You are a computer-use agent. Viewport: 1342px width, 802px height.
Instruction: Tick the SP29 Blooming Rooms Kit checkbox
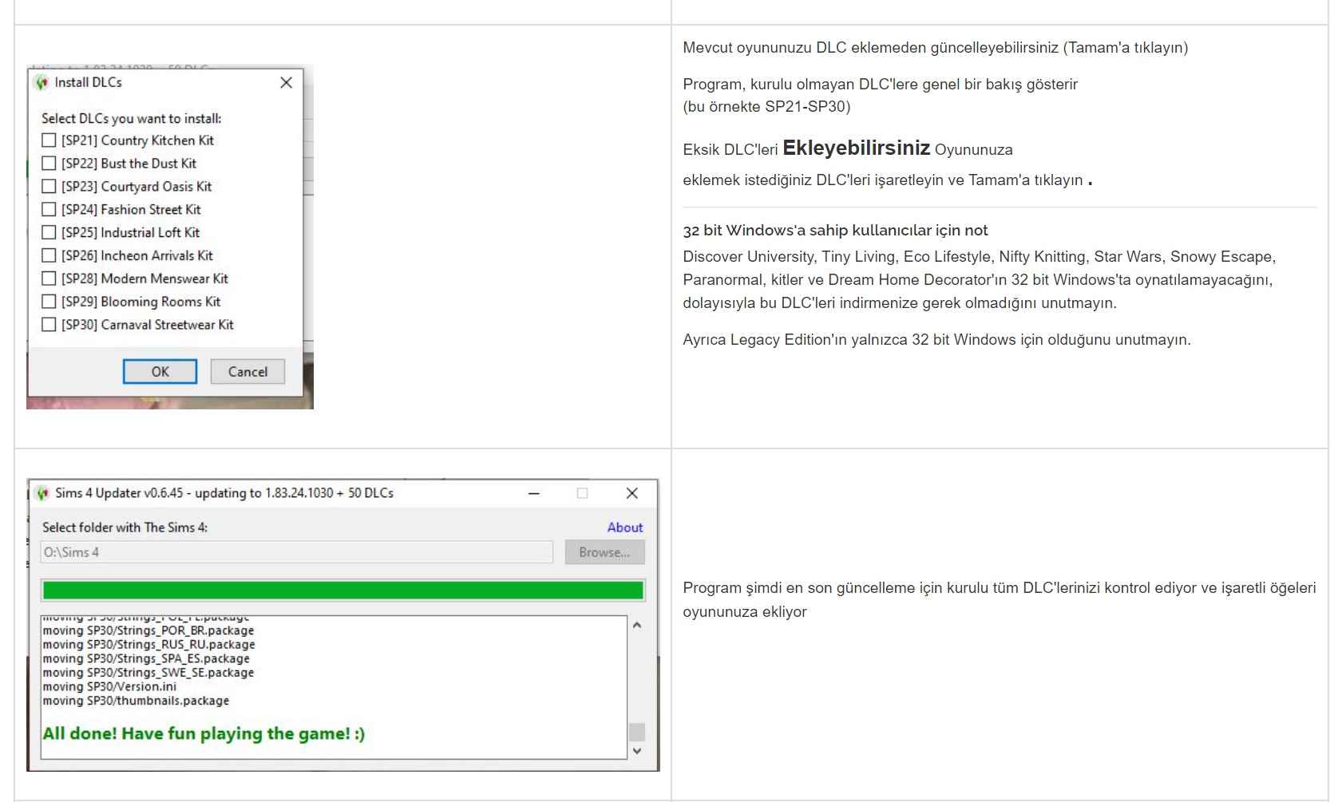(x=49, y=302)
